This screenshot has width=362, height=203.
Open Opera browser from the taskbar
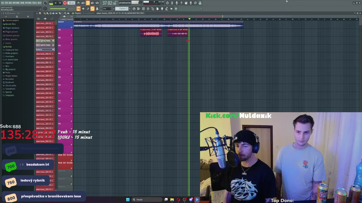pyautogui.click(x=178, y=200)
